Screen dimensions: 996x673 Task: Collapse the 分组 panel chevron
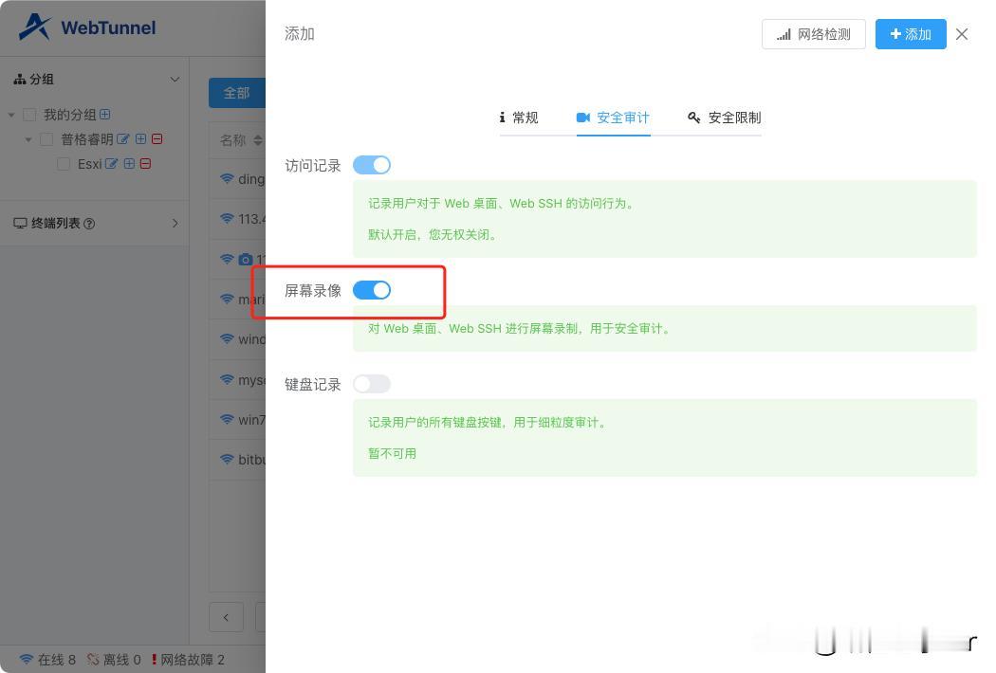tap(175, 80)
